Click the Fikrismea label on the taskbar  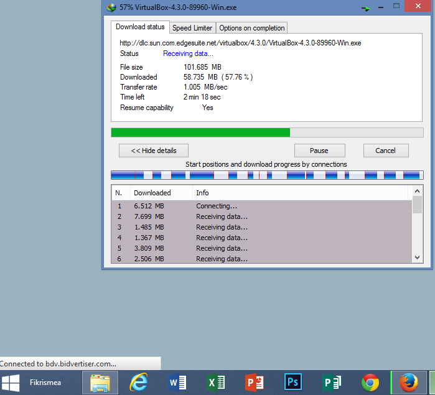(x=45, y=383)
